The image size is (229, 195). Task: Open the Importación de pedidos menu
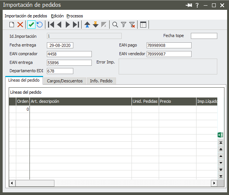(x=26, y=16)
